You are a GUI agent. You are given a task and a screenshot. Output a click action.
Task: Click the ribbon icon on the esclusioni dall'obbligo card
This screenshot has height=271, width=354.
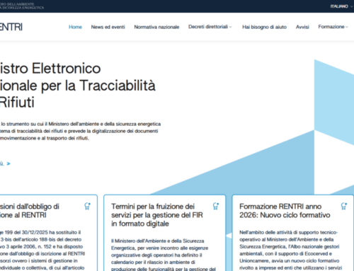87,206
